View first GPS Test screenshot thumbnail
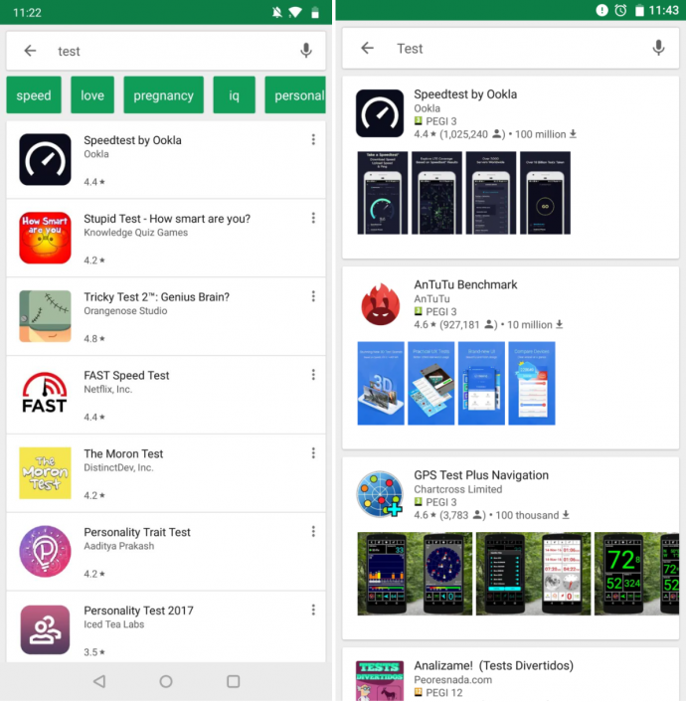Image resolution: width=686 pixels, height=702 pixels. (x=415, y=574)
